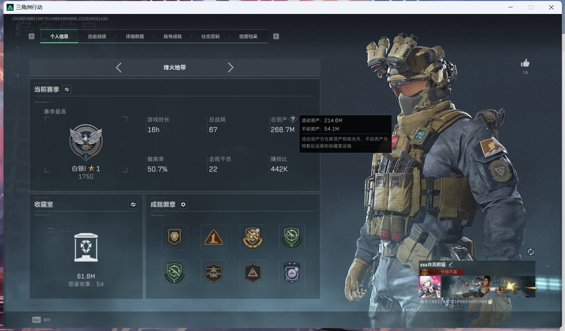Toggle the 当前赛季 season swap icon
Image resolution: width=565 pixels, height=331 pixels.
[x=67, y=89]
